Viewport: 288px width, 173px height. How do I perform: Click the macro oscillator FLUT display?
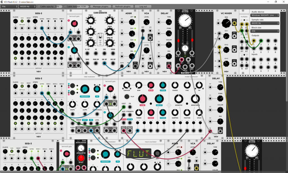(138, 154)
